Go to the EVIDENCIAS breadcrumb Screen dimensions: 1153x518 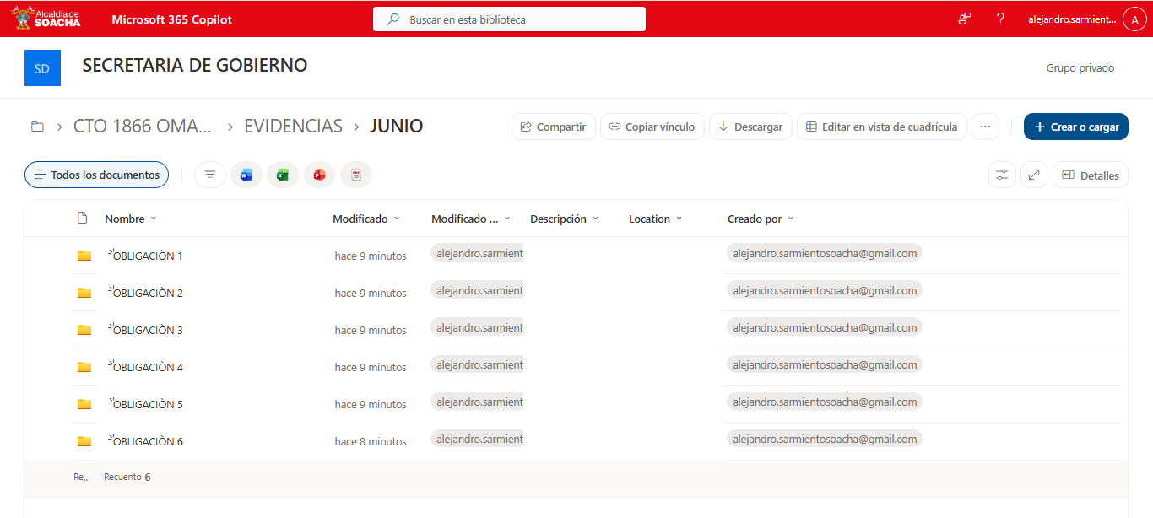pyautogui.click(x=293, y=127)
